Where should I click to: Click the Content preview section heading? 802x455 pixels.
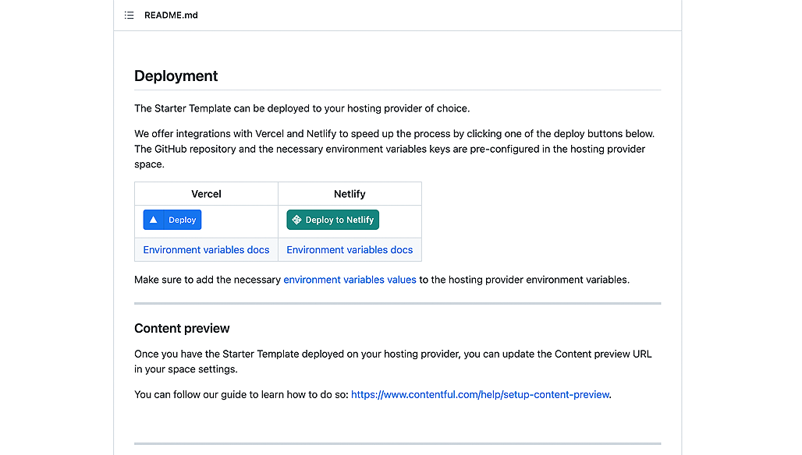182,329
